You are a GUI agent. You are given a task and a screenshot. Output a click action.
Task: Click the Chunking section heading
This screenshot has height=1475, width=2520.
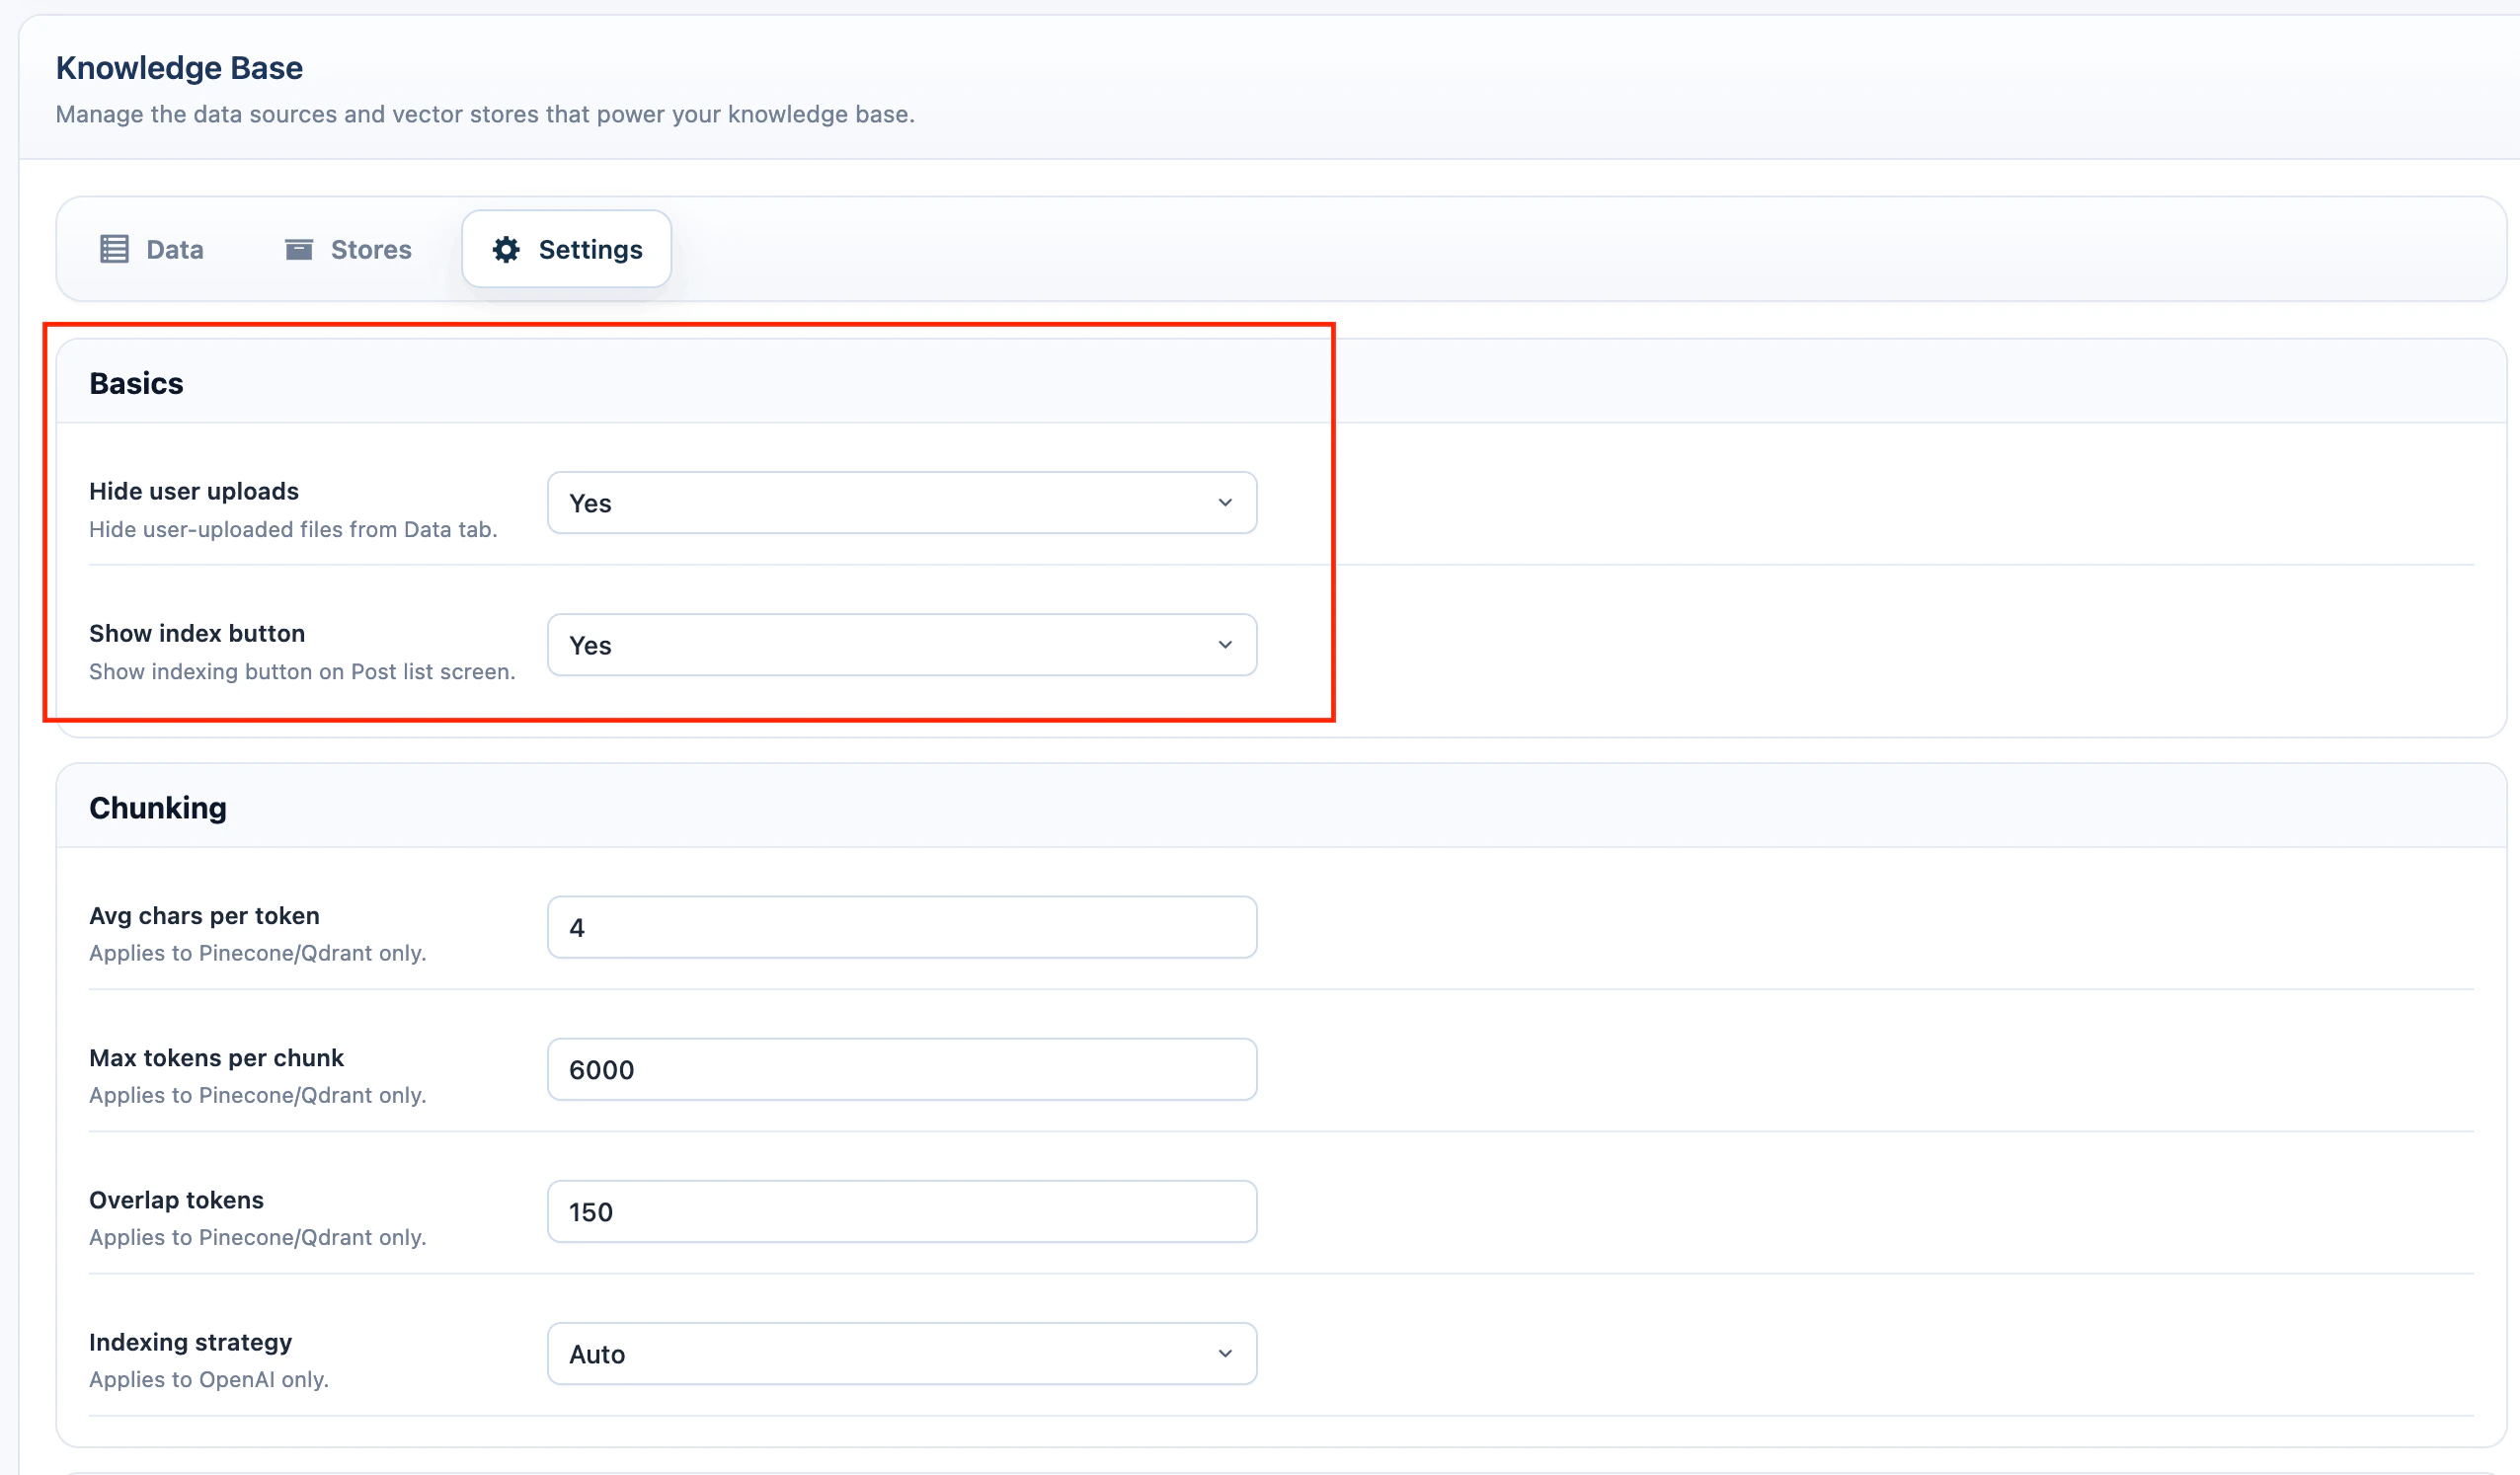pos(158,808)
